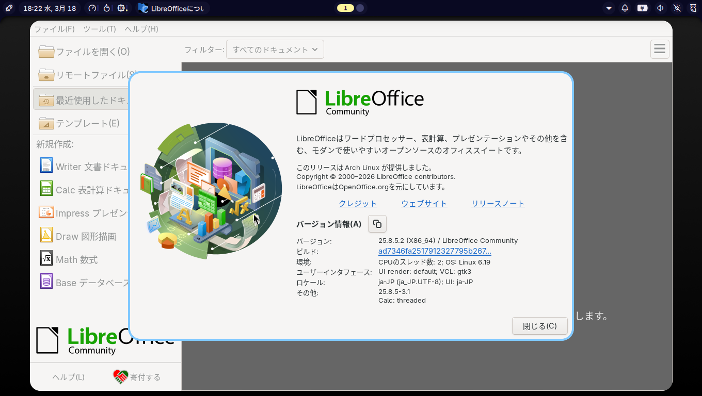The height and width of the screenshot is (396, 702).
Task: Open the ツール(T) menu
Action: coord(100,29)
